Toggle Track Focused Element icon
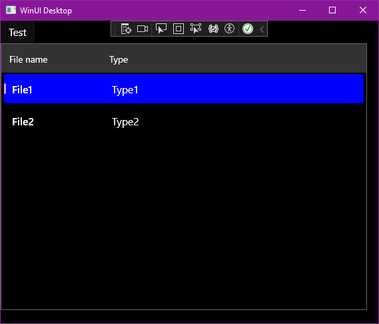This screenshot has width=379, height=324. [x=196, y=29]
